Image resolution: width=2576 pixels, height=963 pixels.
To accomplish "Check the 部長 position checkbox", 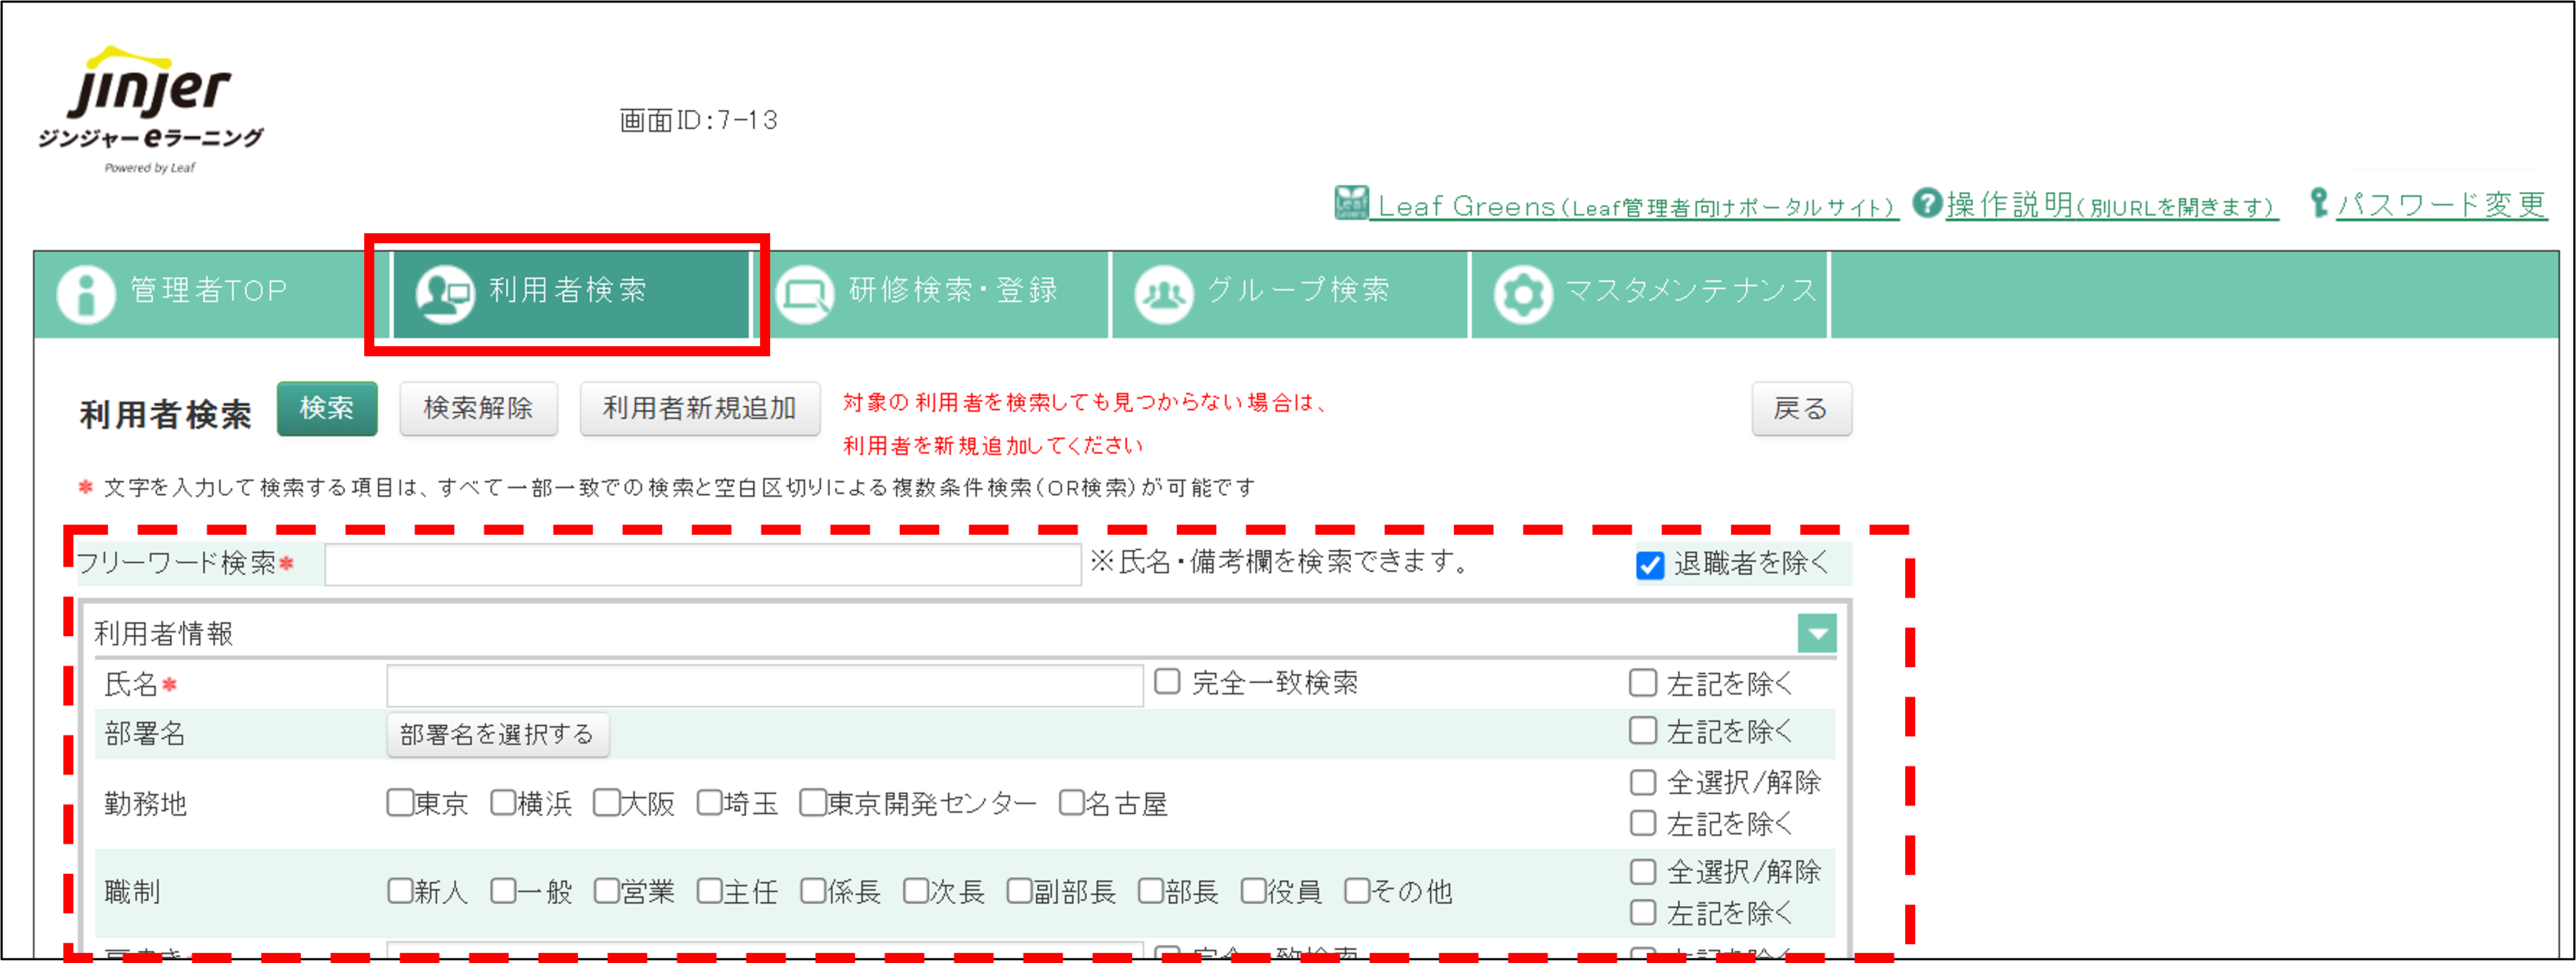I will 1150,890.
